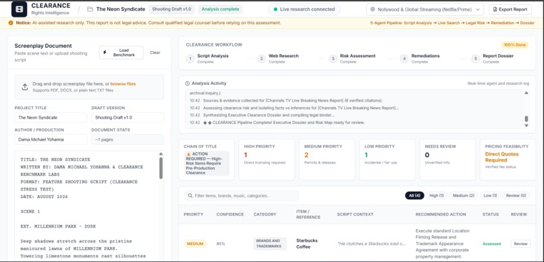Click the Review button in Starbucks row

[x=520, y=244]
